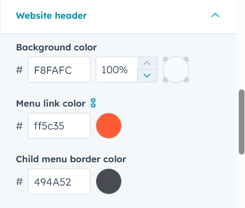Viewport: 245px width, 208px height.
Task: Click the Menu link color label
Action: 50,103
